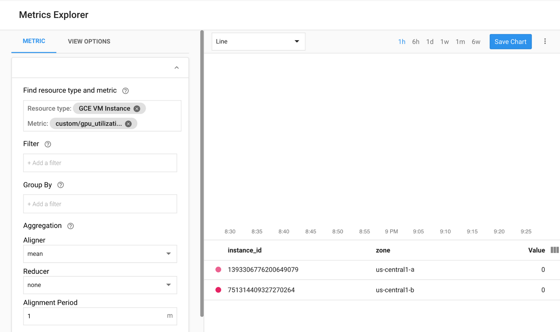This screenshot has height=332, width=560.
Task: Click the column display icon in Value header
Action: [555, 250]
